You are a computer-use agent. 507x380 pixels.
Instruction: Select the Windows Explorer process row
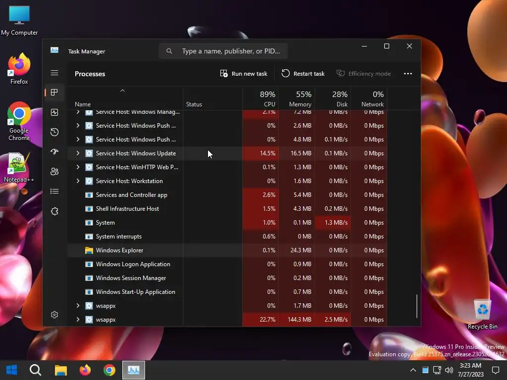tap(227, 250)
